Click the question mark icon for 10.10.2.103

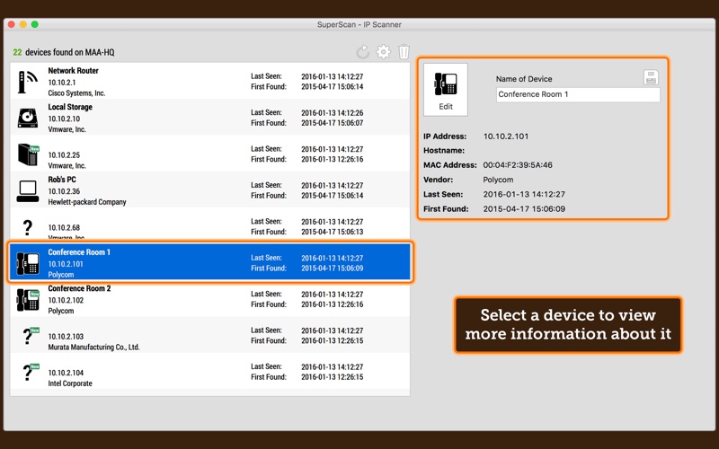(x=28, y=337)
